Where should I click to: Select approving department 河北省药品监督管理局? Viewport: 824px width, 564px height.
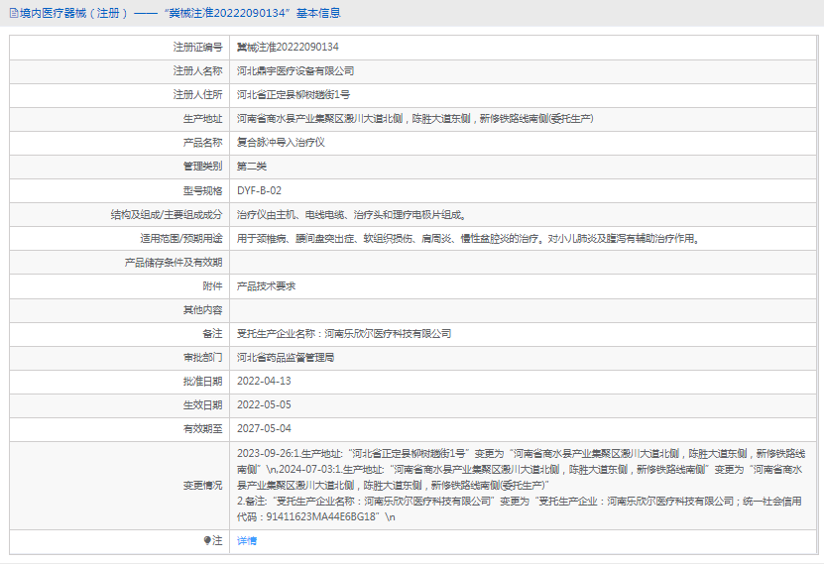286,358
